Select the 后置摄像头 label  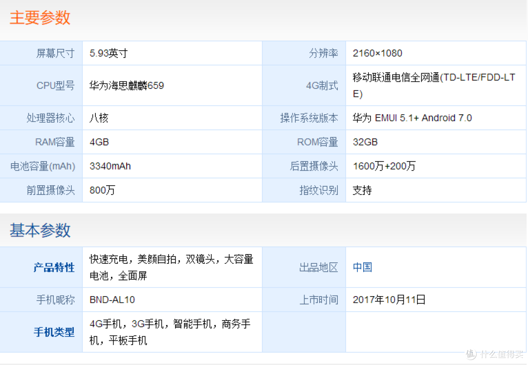click(314, 166)
